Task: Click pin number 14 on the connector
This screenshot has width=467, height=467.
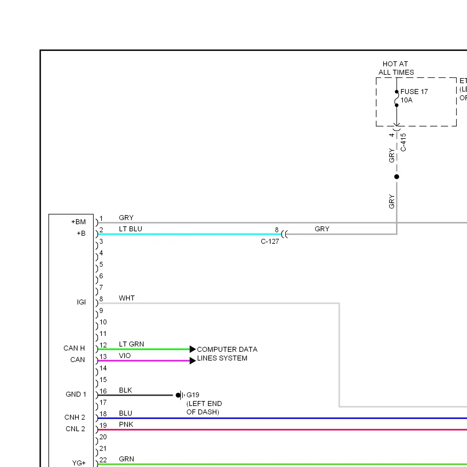Action: pyautogui.click(x=103, y=368)
